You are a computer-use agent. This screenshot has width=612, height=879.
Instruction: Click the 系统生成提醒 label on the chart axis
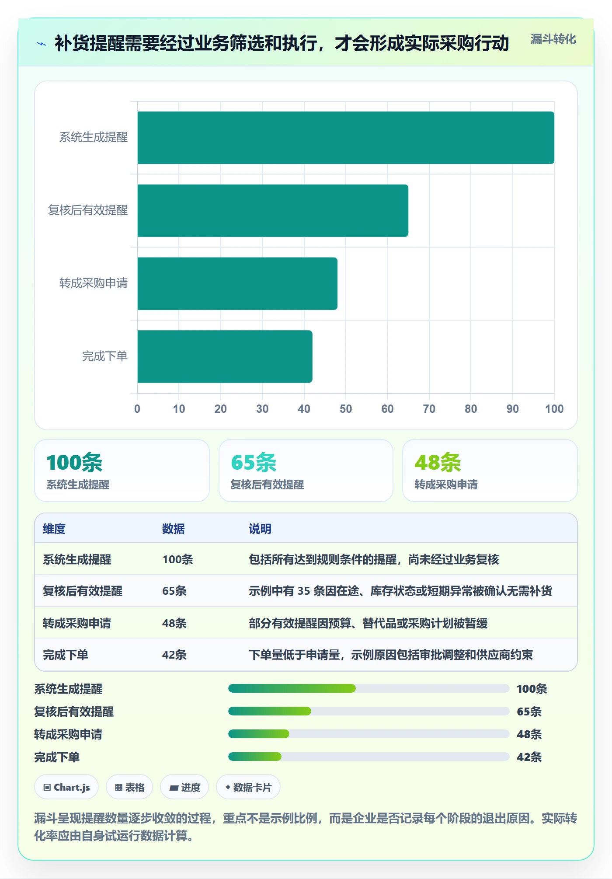(94, 137)
